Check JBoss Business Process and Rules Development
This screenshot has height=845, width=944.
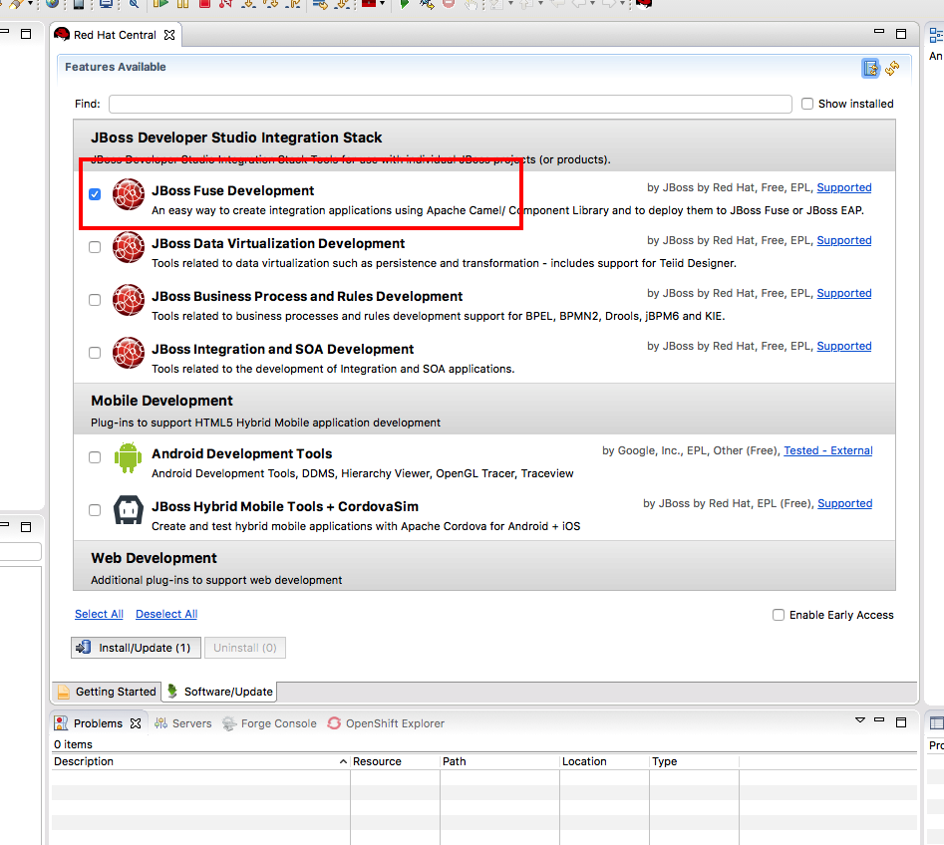[95, 300]
